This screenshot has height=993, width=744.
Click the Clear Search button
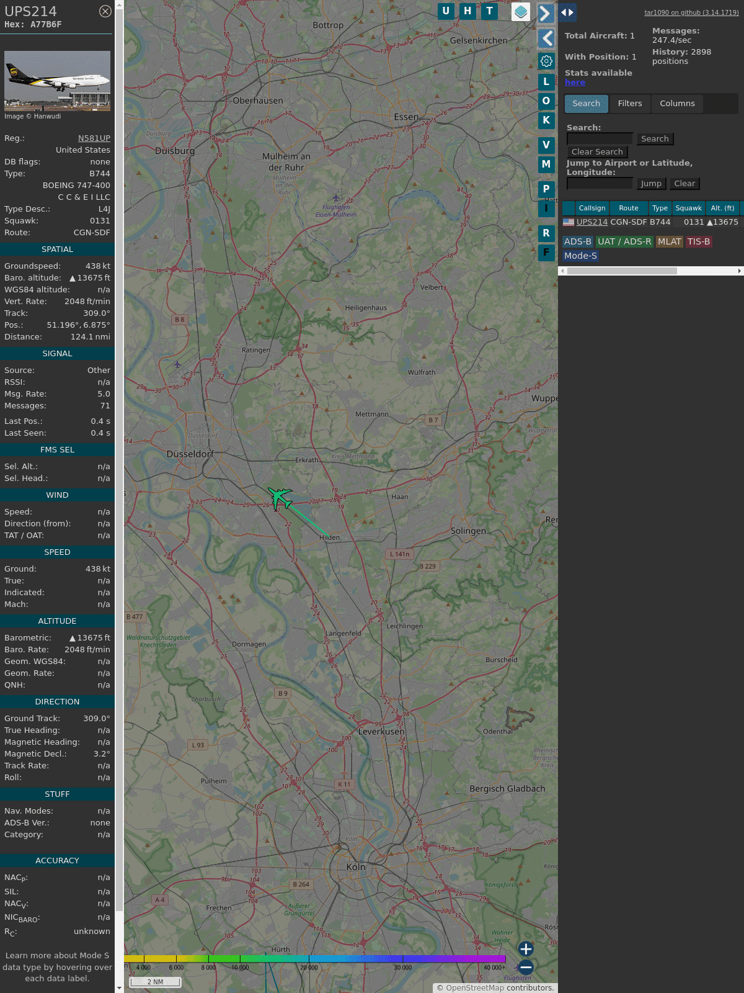point(597,152)
